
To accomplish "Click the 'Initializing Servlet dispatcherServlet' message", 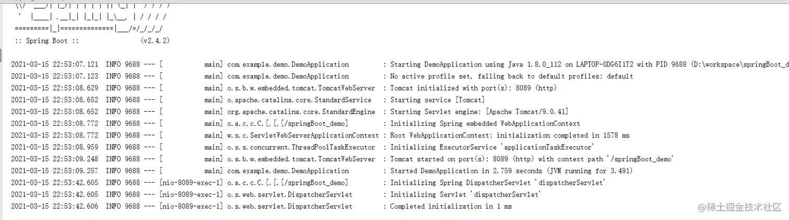I will point(465,195).
